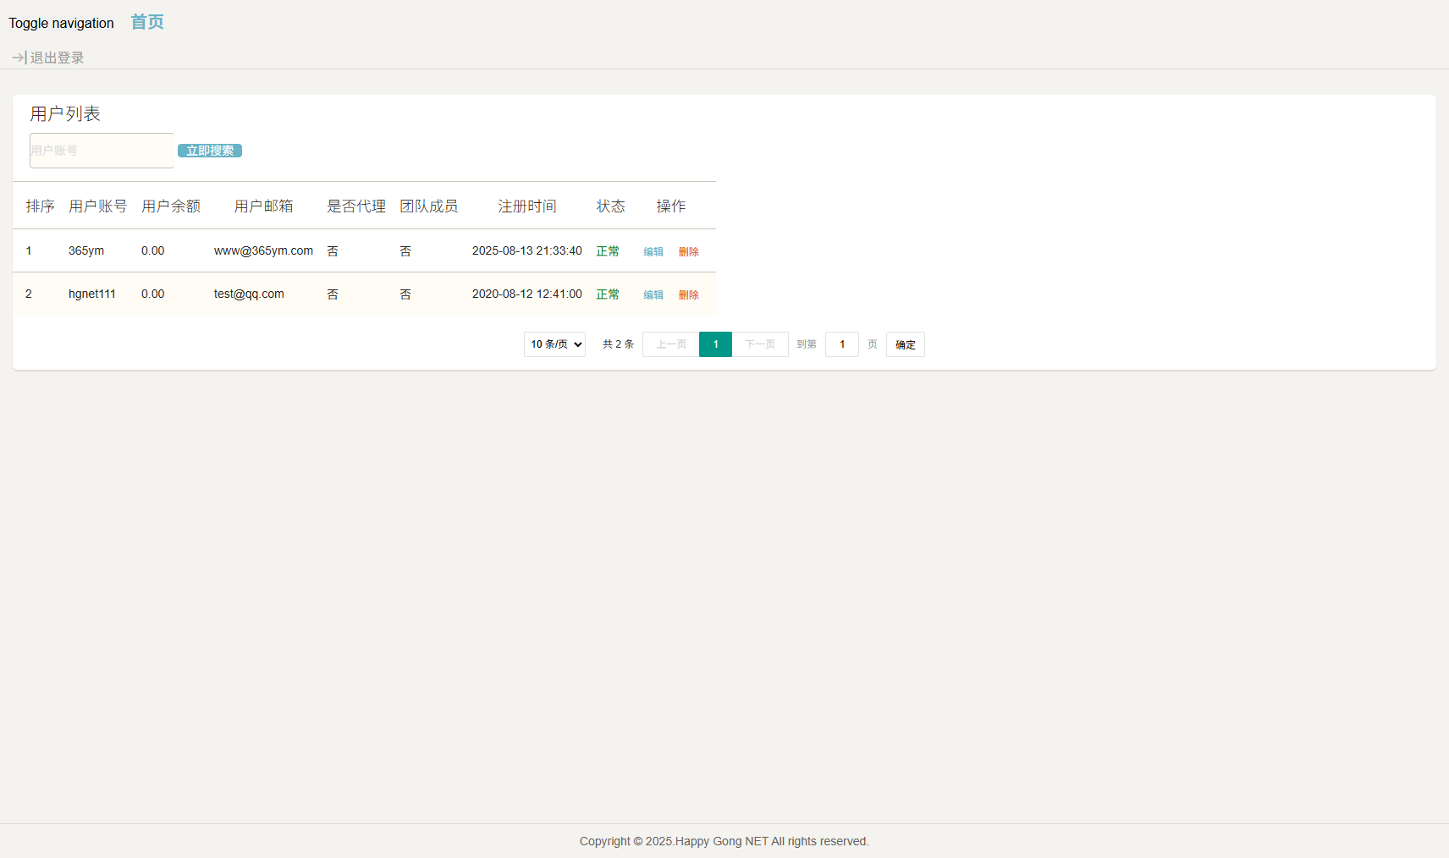
Task: Click the 用户账号 search input field
Action: pos(102,151)
